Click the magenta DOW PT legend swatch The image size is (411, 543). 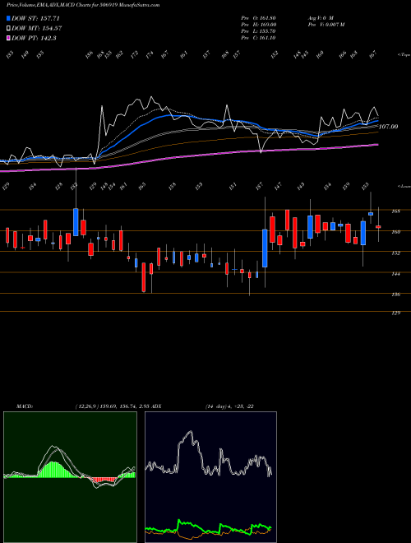click(9, 38)
